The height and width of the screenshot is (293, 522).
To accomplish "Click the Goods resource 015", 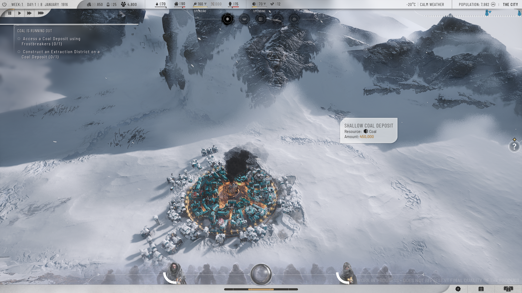I will pos(233,4).
